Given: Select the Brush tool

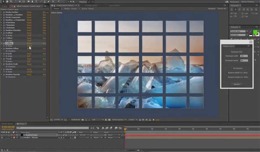Looking at the screenshot, I should [x=41, y=1].
